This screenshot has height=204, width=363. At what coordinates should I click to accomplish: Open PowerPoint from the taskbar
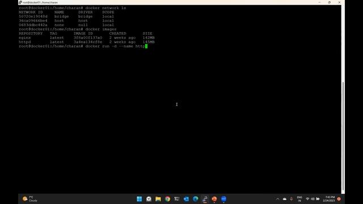(214, 199)
